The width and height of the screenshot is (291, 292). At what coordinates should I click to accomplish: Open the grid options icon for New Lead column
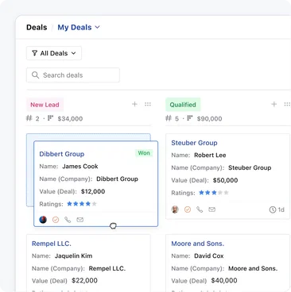[148, 104]
